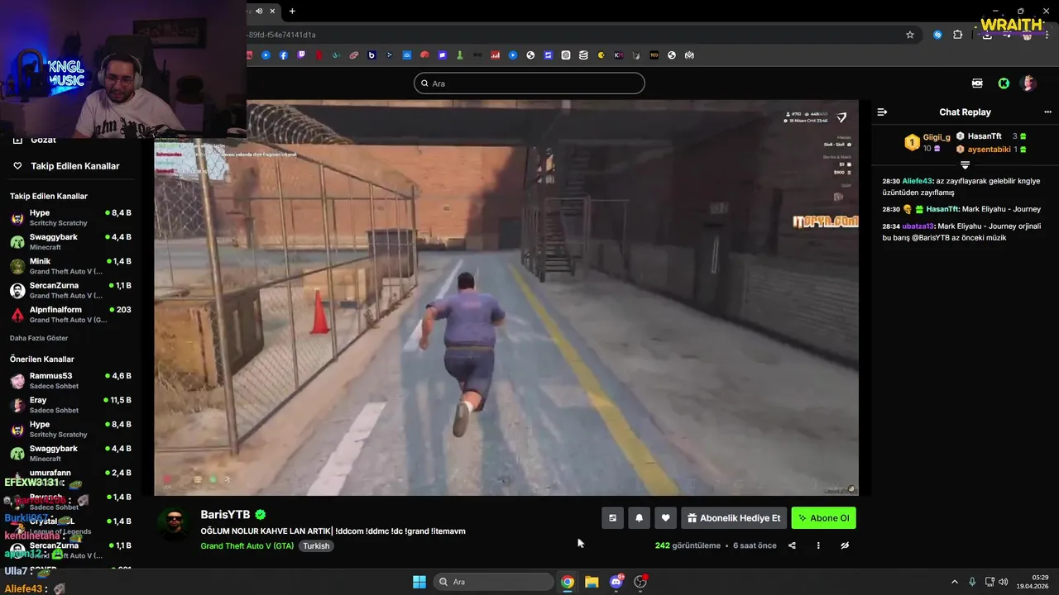This screenshot has height=595, width=1059.
Task: Open Chrome from the taskbar
Action: (x=568, y=582)
